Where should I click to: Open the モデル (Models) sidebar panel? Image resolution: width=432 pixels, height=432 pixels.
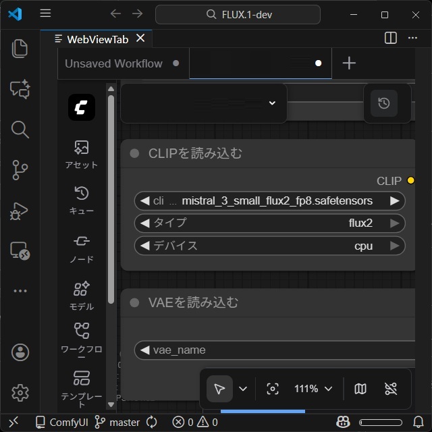tap(81, 295)
